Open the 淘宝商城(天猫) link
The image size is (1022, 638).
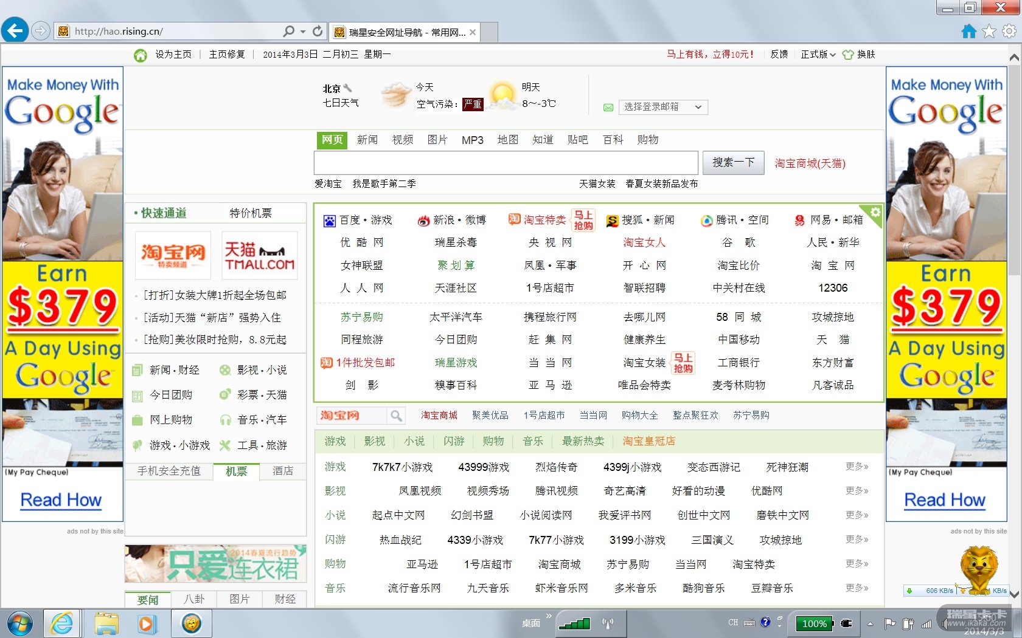pos(810,163)
